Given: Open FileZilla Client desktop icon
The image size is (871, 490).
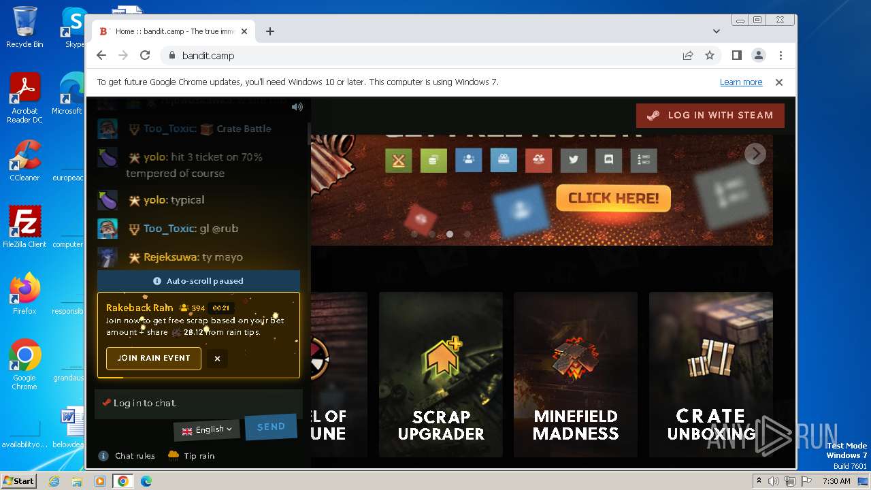Looking at the screenshot, I should (24, 227).
